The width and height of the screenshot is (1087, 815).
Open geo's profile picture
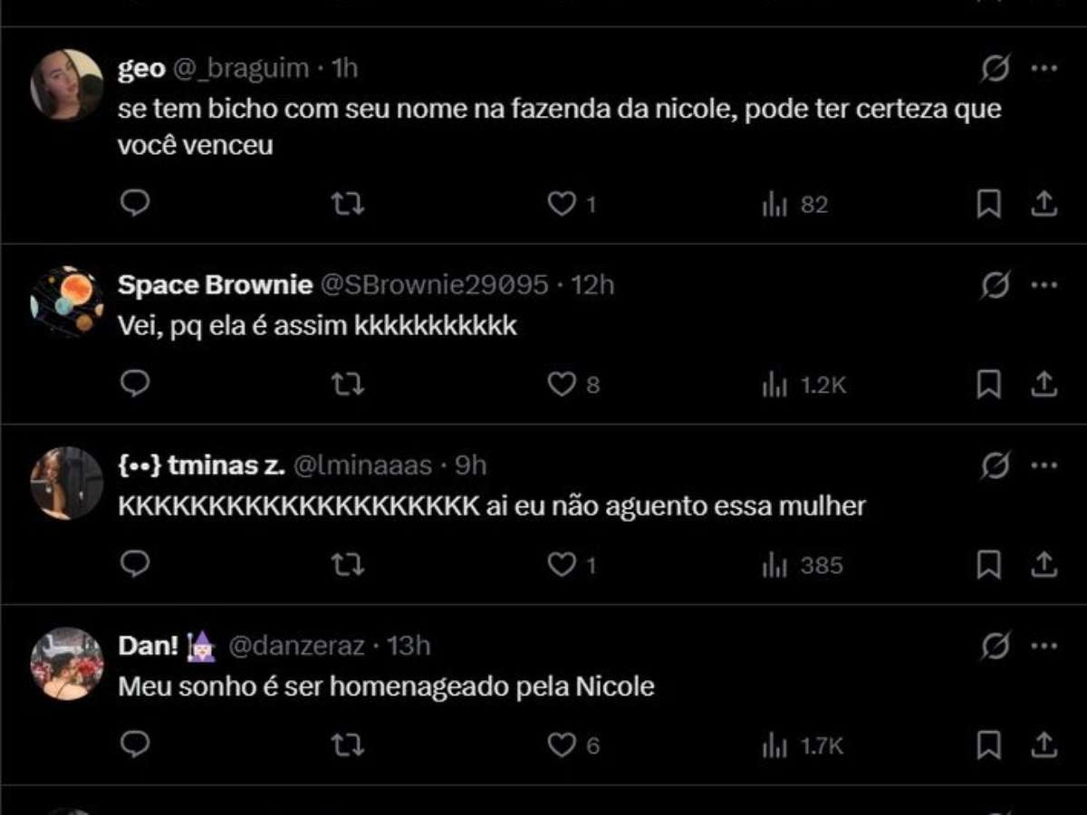(x=67, y=85)
